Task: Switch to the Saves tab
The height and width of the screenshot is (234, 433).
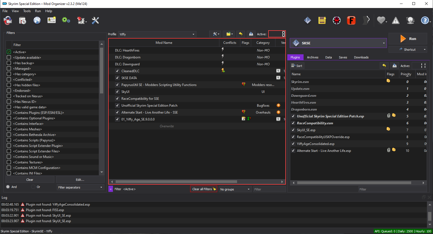Action: 343,57
